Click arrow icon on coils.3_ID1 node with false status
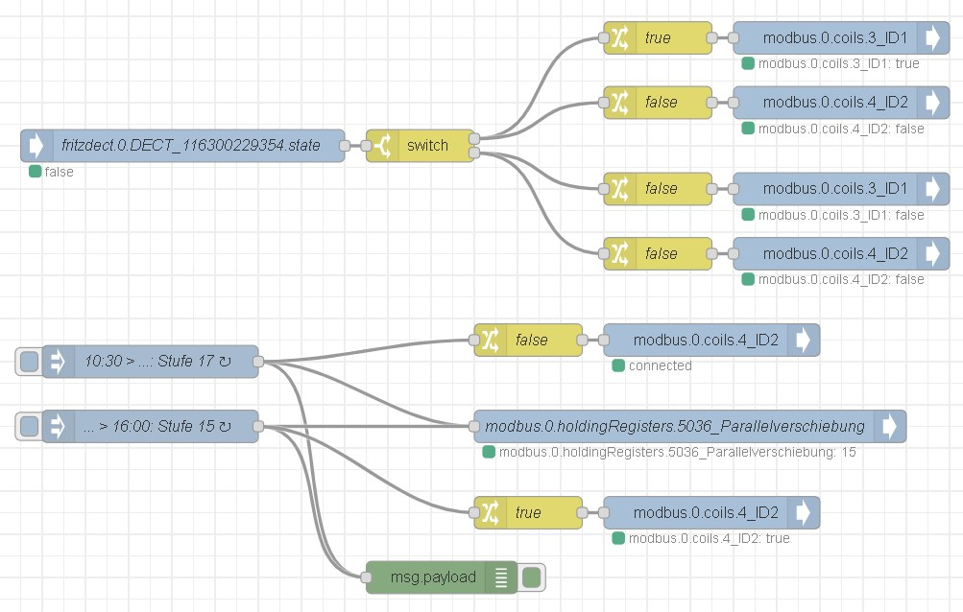963x612 pixels. [x=933, y=188]
